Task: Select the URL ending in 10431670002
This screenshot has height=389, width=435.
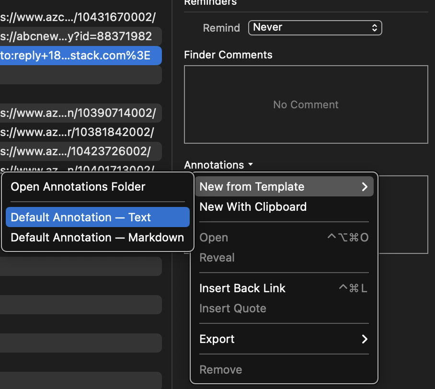Action: pos(77,17)
